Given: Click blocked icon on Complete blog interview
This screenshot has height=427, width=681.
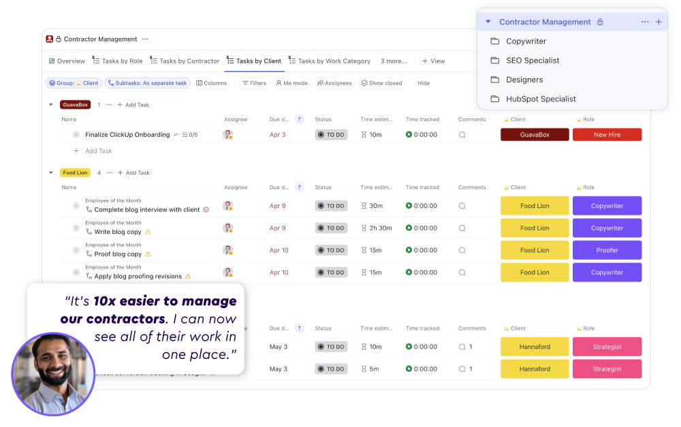Looking at the screenshot, I should 206,210.
